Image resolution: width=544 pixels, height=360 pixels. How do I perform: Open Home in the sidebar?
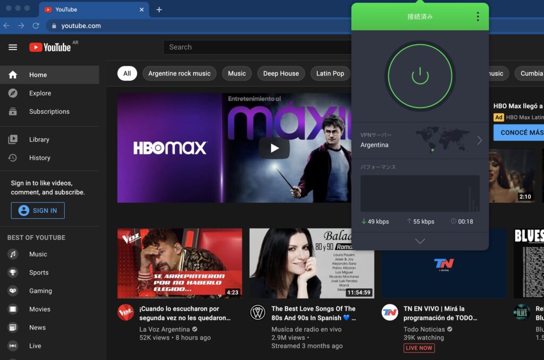[49, 74]
